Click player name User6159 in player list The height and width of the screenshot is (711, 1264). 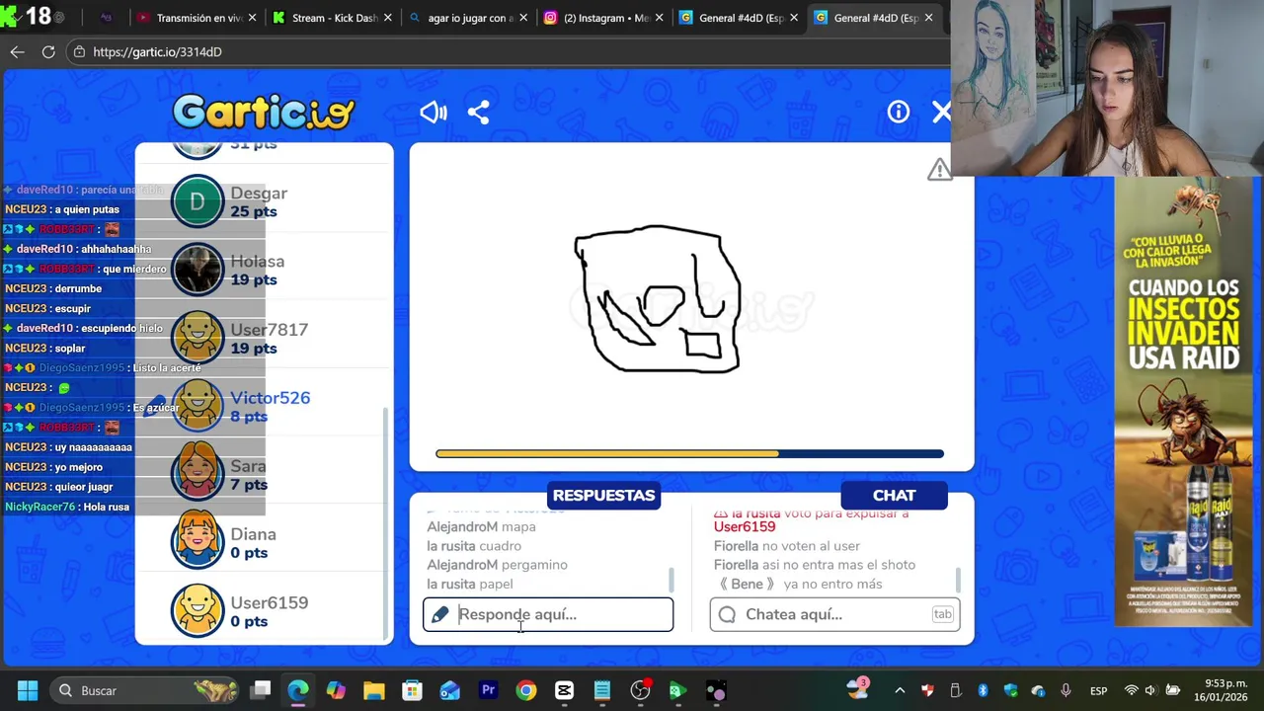(269, 601)
